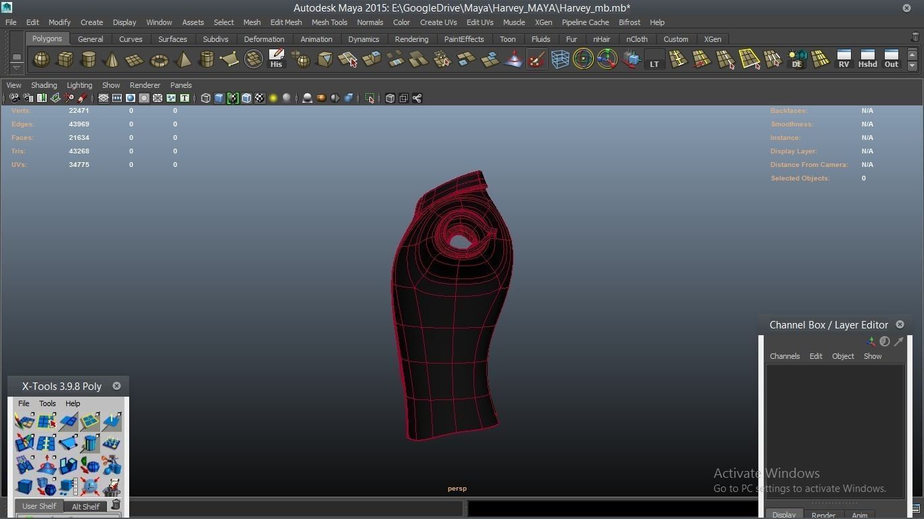Click the select camera icon in viewport toolbar
The width and height of the screenshot is (924, 519).
pos(14,98)
